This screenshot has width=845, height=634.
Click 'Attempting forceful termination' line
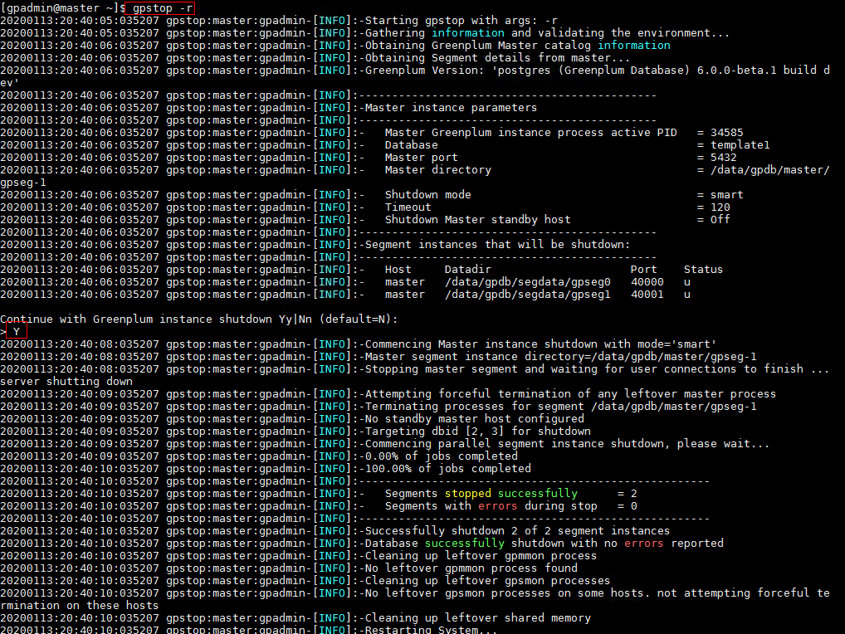point(571,393)
